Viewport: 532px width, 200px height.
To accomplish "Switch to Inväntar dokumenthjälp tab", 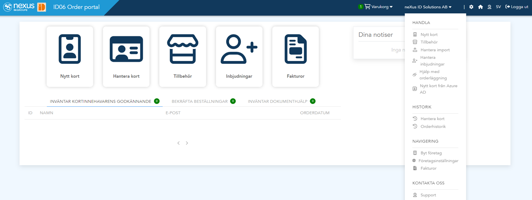I will 282,101.
